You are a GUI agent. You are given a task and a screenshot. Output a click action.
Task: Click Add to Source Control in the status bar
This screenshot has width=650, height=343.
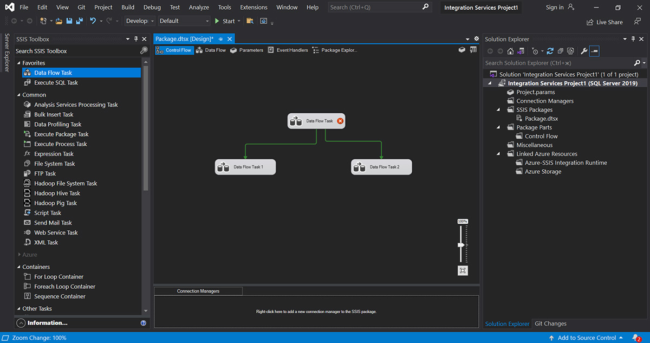(x=586, y=338)
